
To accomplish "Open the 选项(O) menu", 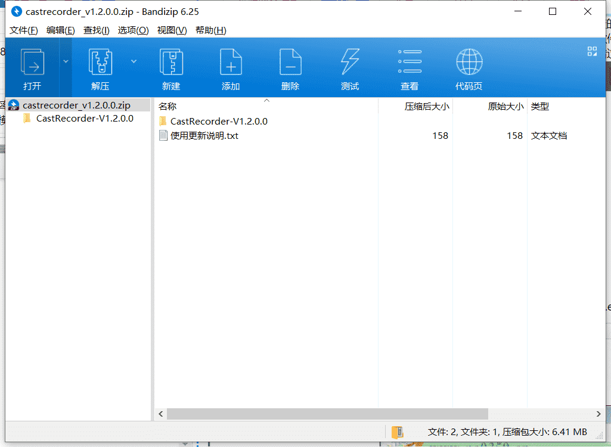I will pos(134,30).
